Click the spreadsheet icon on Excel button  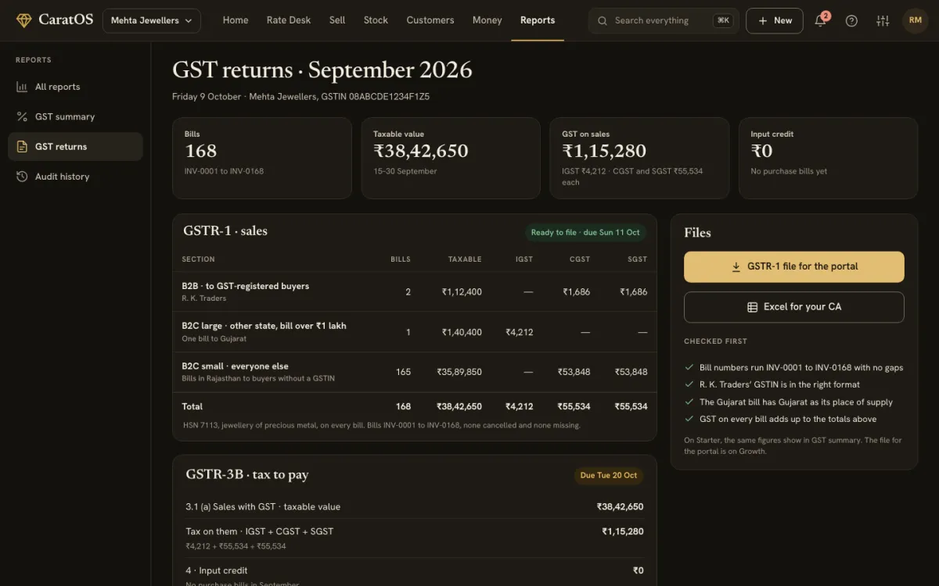tap(752, 307)
